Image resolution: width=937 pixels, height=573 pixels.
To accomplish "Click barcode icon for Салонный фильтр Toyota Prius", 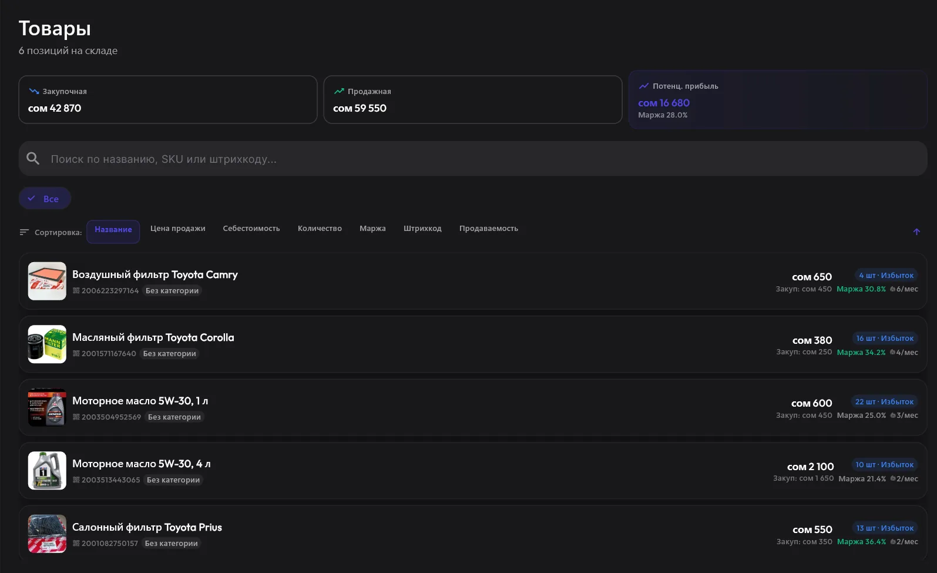I will (76, 544).
